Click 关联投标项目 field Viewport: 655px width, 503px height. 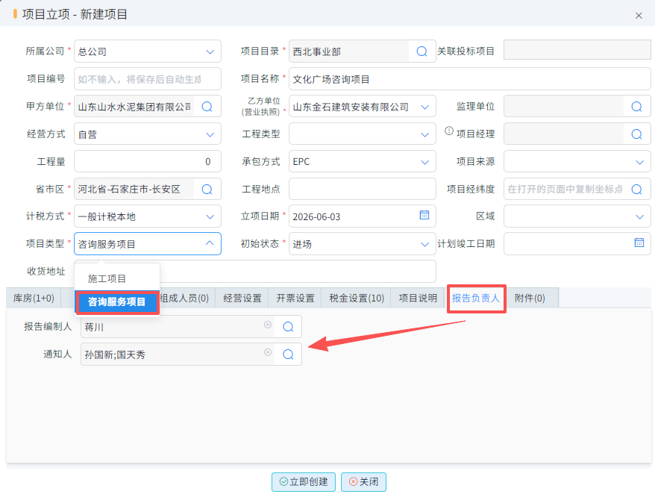point(577,50)
